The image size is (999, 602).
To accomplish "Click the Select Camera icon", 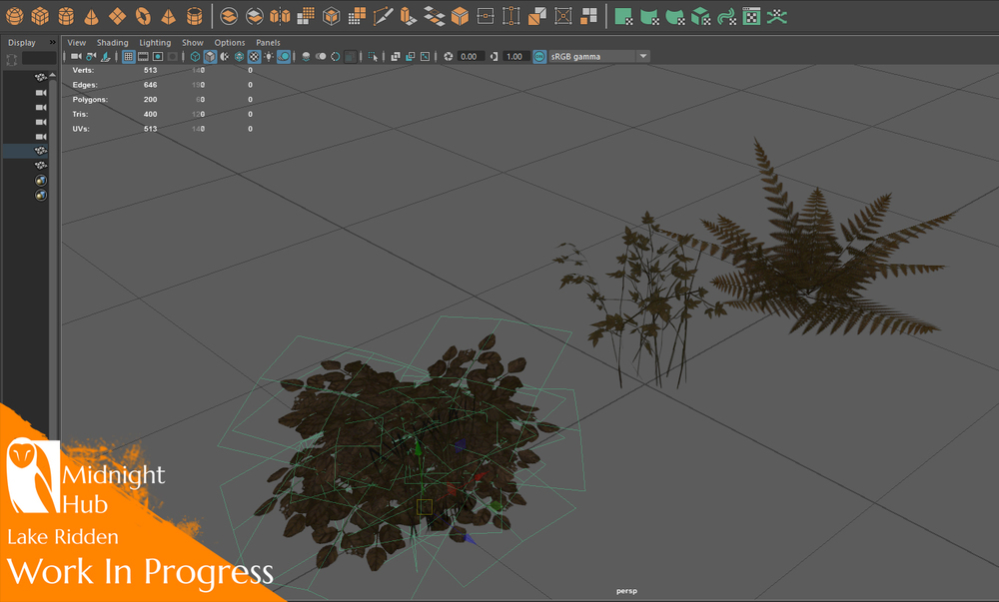I will tap(77, 57).
